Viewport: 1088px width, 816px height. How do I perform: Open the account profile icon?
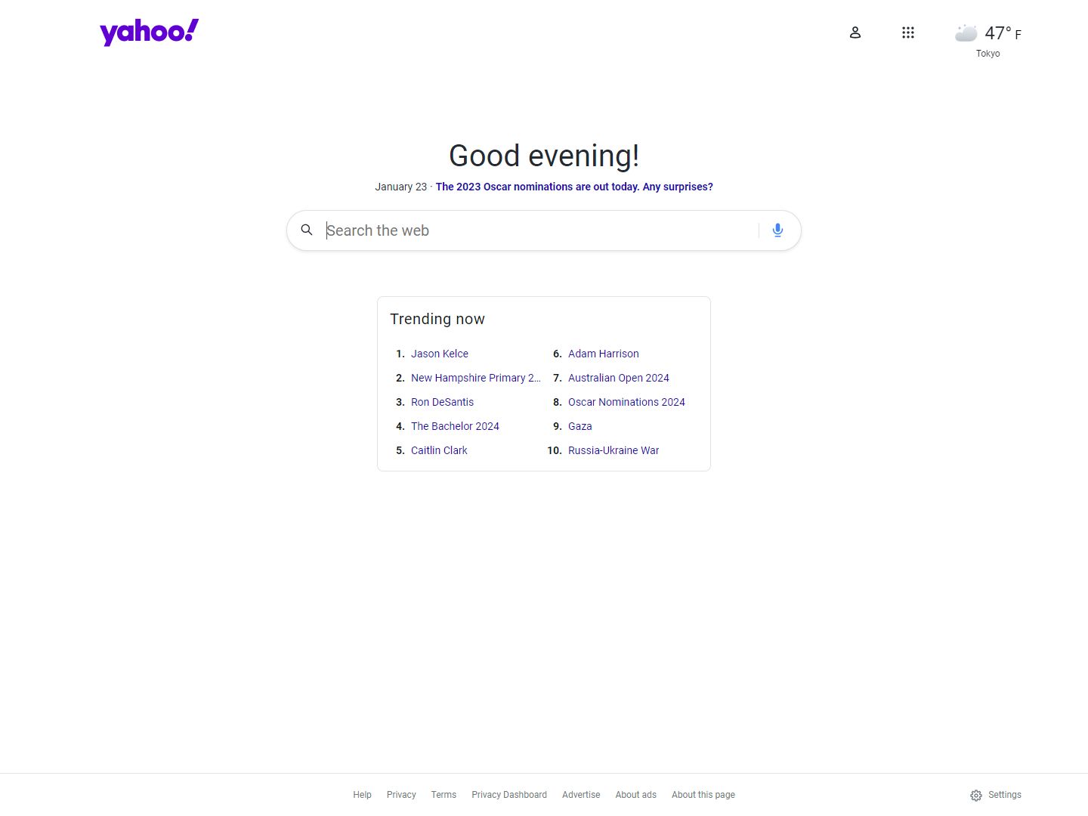pos(855,32)
